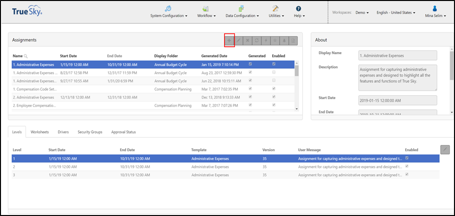Viewport: 455px width, 216px height.
Task: Click the Version column header in Levels table
Action: (268, 150)
